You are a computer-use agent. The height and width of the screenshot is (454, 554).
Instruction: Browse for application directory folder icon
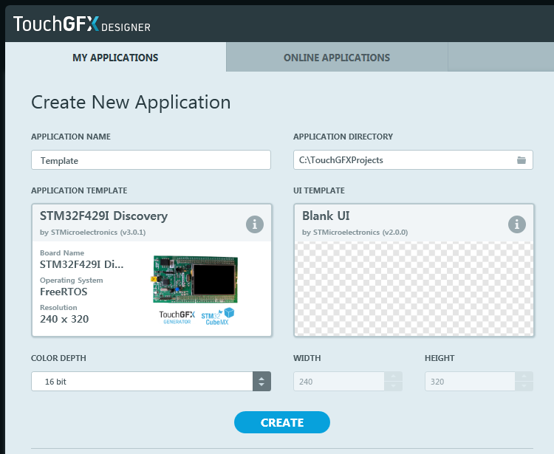(521, 160)
